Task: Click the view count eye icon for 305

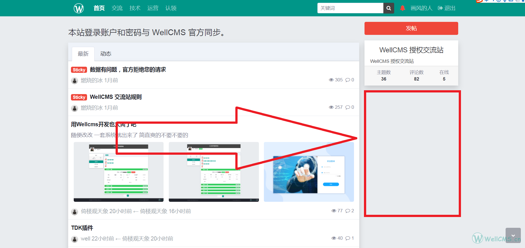Action: pos(331,80)
